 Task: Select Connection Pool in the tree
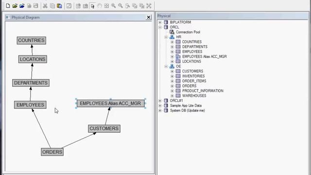point(188,32)
